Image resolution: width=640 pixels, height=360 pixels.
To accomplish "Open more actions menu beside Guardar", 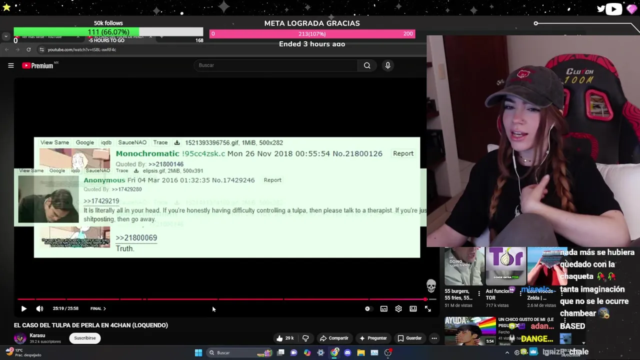I will click(434, 338).
